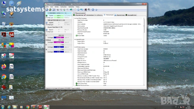Click the anchor info icon next to help
This screenshot has width=194, height=109.
coord(96,10)
